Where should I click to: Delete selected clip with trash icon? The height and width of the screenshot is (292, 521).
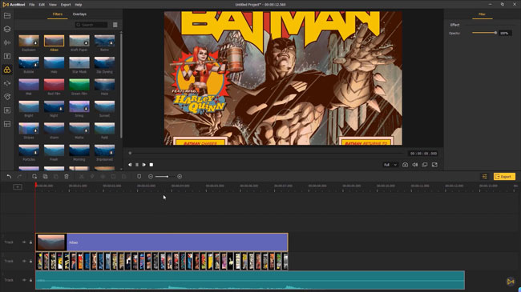click(x=67, y=177)
